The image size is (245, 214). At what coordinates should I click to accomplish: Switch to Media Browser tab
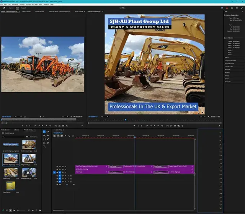click(5, 130)
